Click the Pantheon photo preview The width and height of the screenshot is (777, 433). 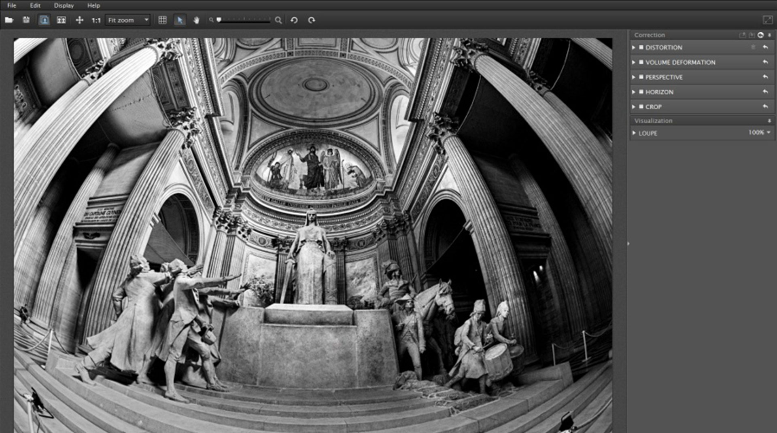click(x=313, y=236)
